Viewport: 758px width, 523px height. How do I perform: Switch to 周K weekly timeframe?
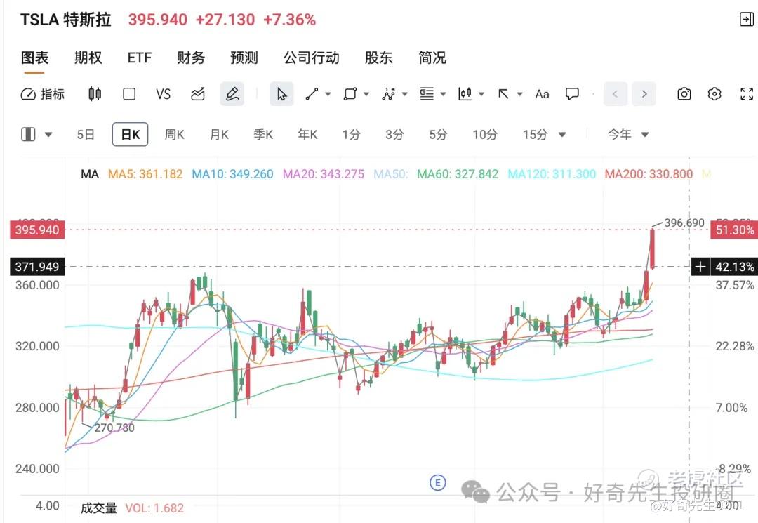174,135
